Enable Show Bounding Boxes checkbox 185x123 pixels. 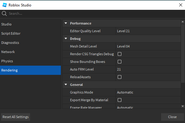(120, 62)
